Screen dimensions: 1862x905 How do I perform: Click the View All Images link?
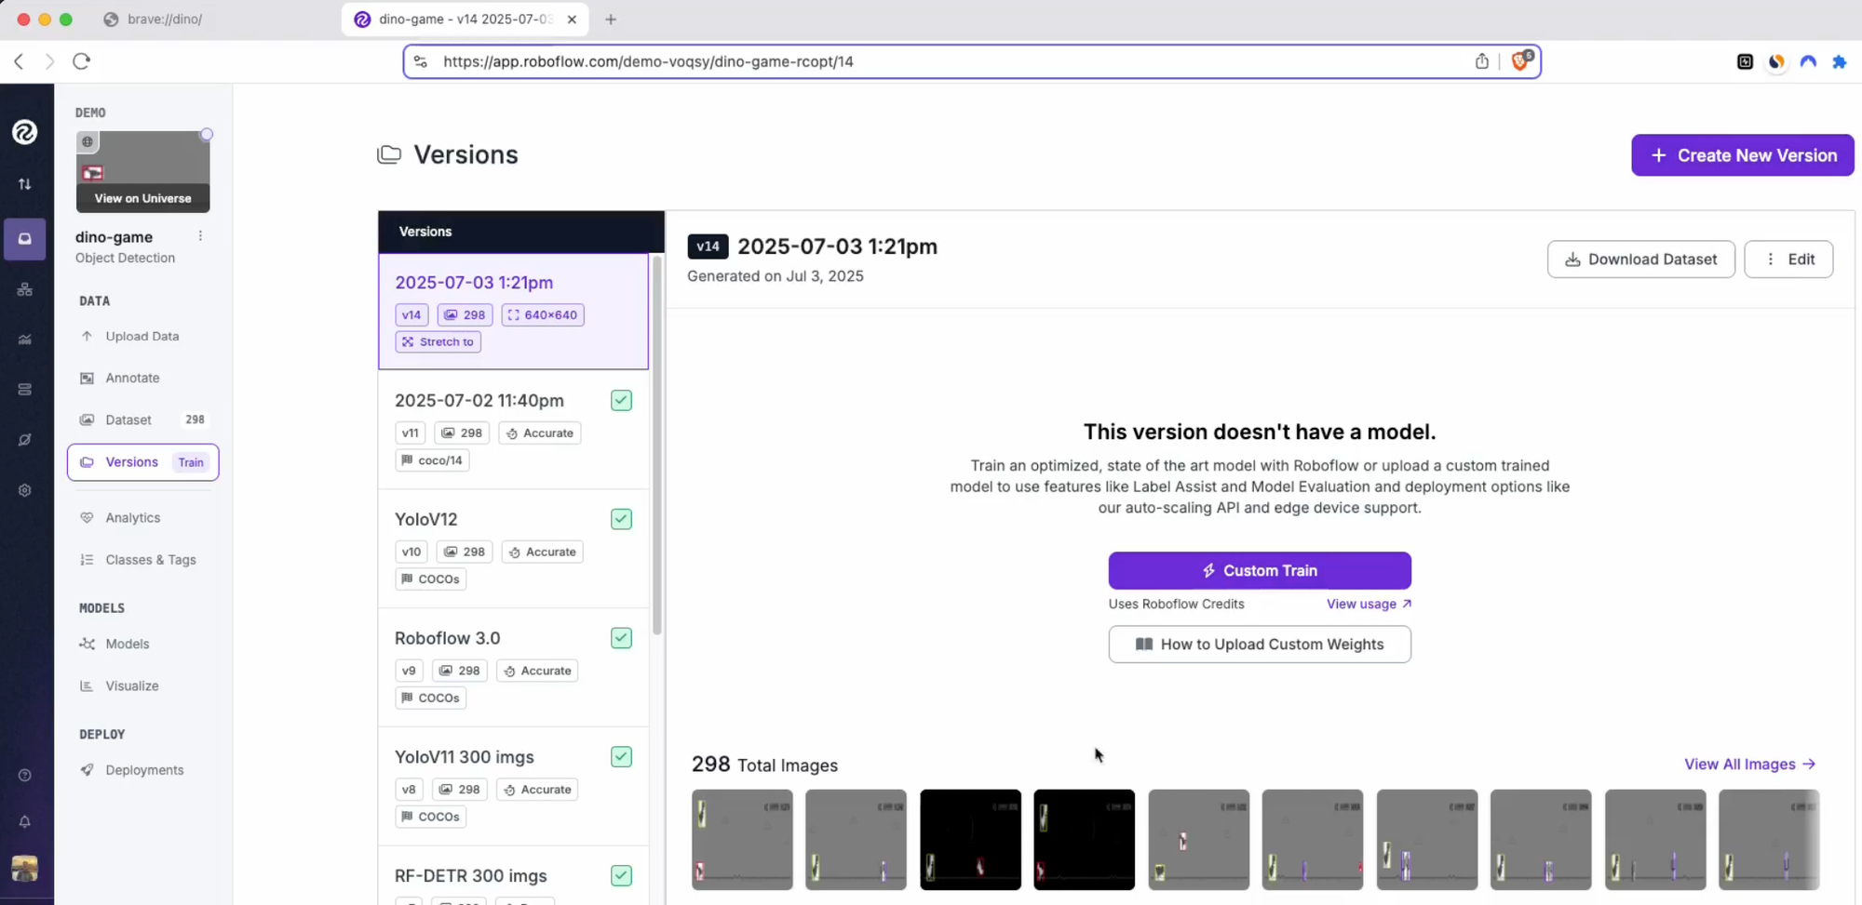click(x=1748, y=764)
